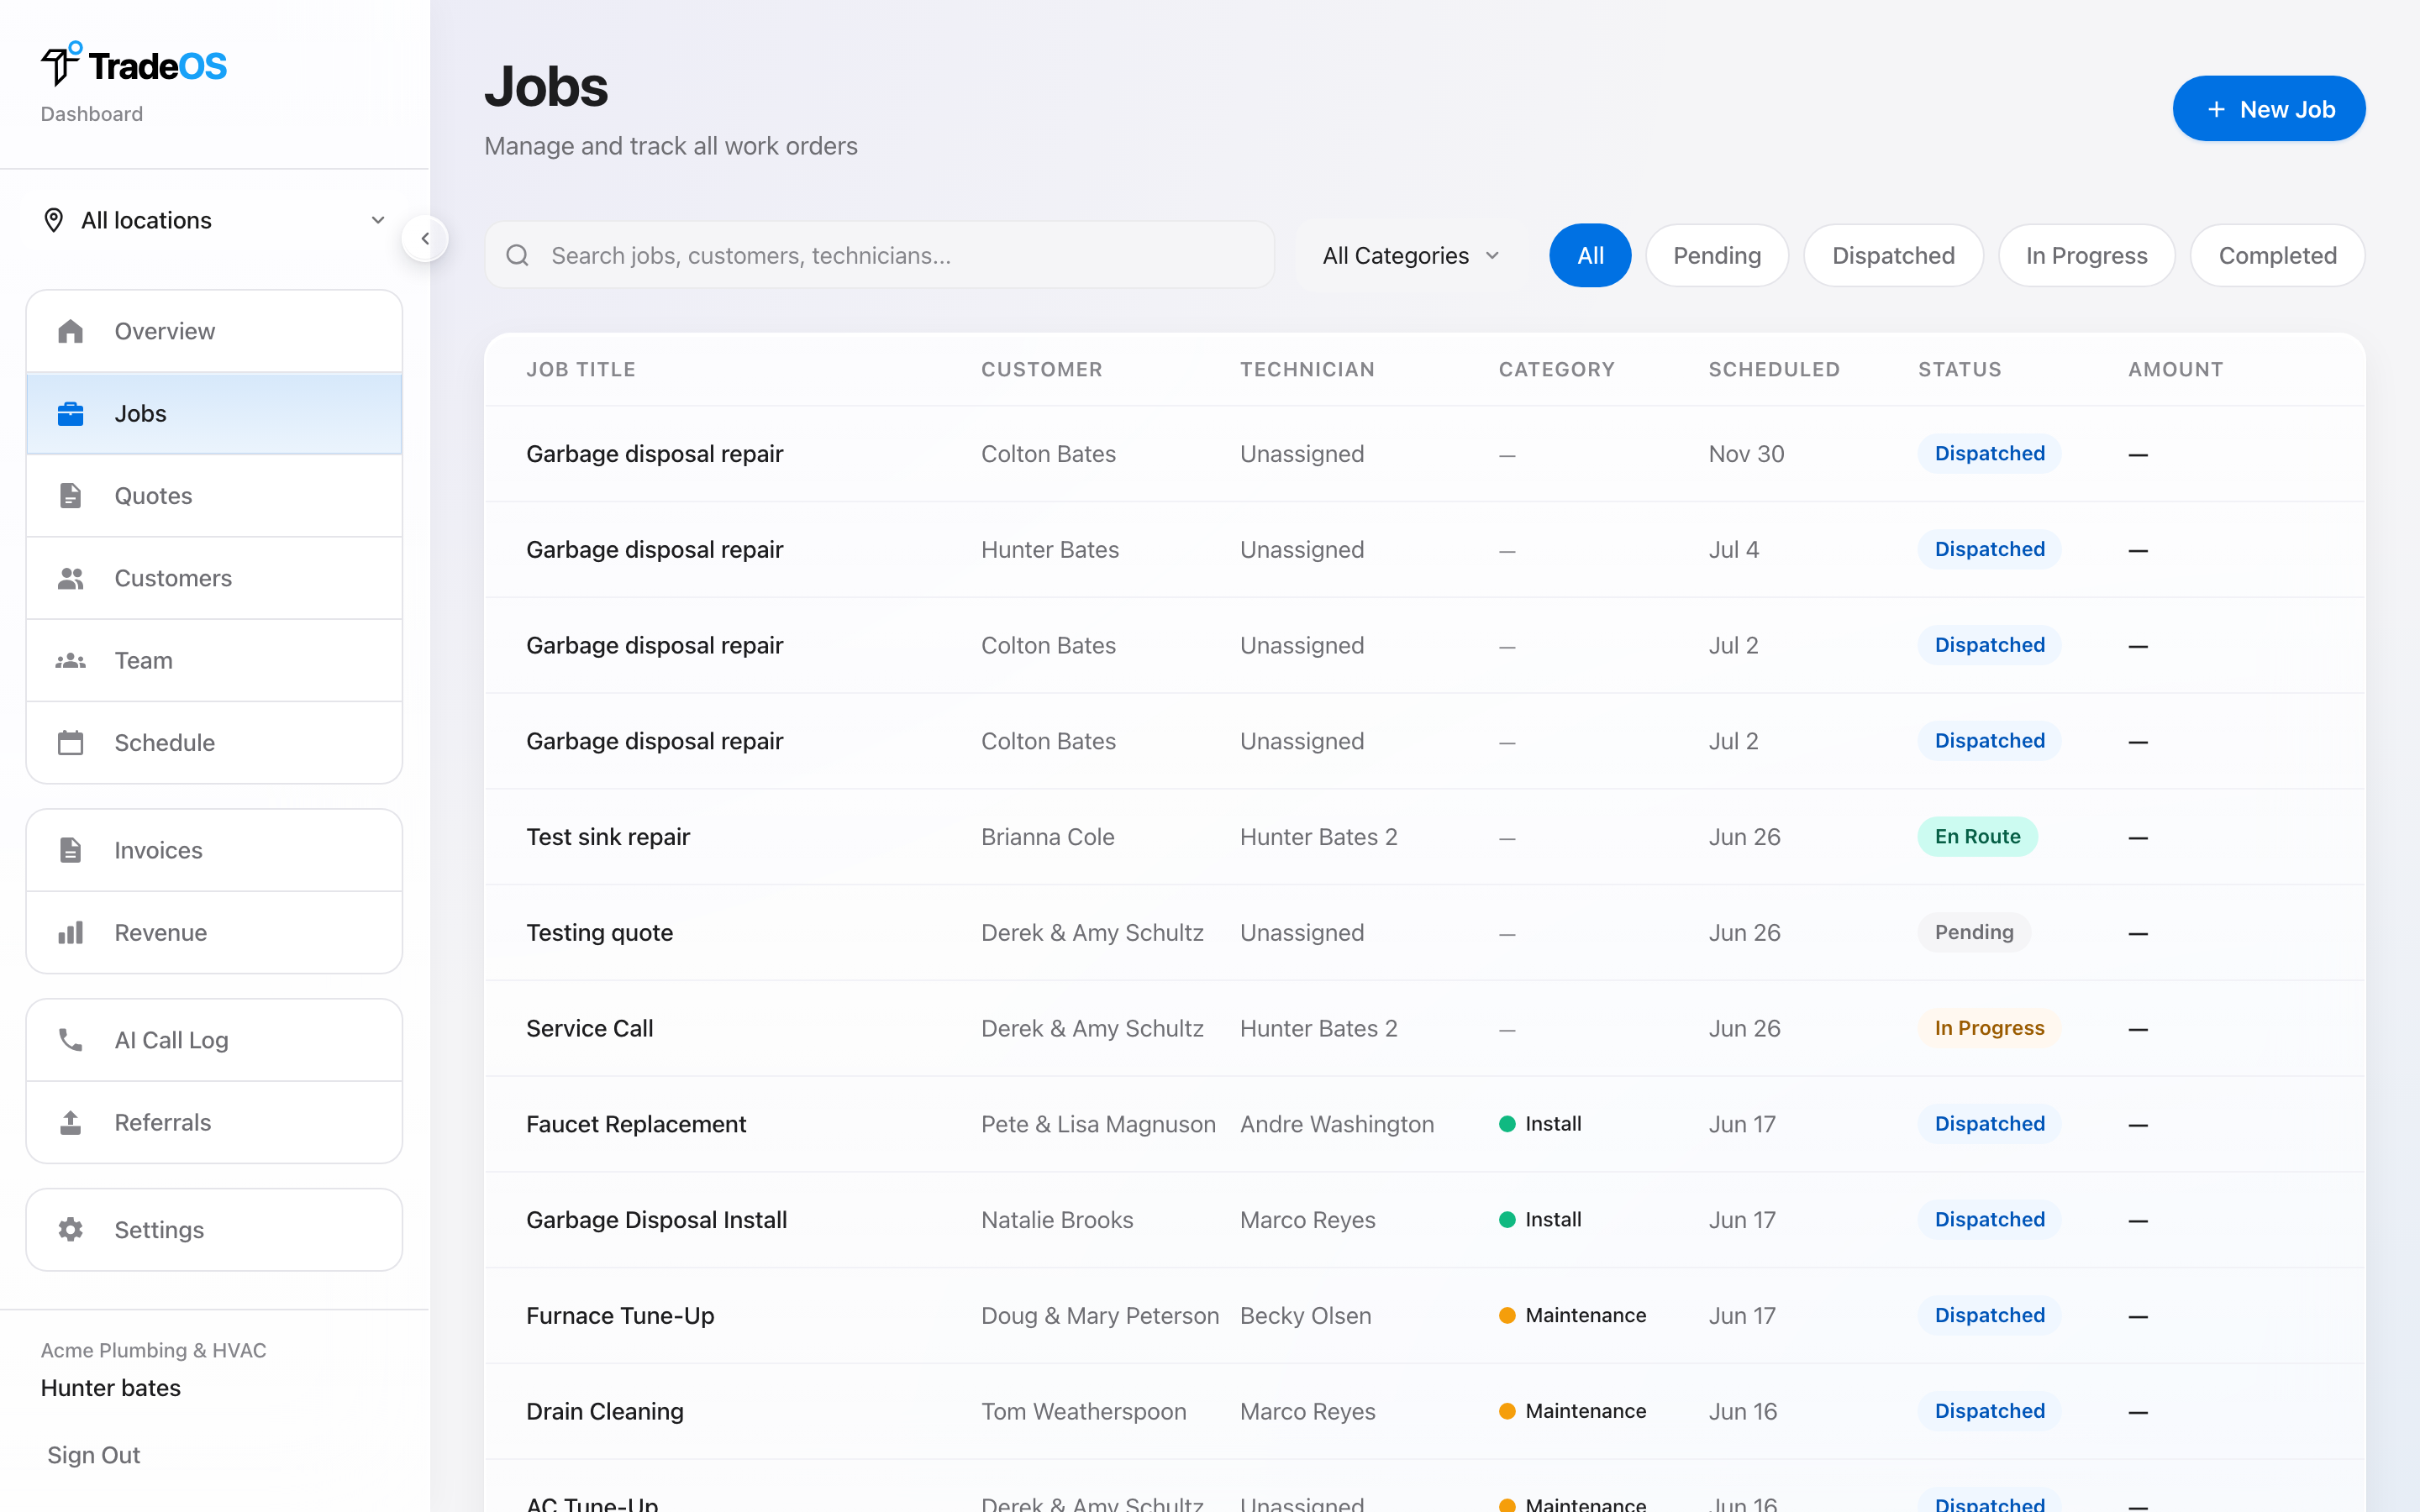The image size is (2420, 1512).
Task: Open the Schedule page
Action: tap(214, 742)
